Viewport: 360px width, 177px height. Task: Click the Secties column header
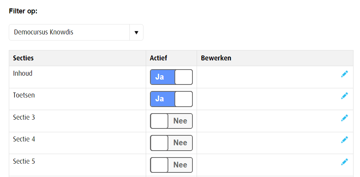pos(23,58)
